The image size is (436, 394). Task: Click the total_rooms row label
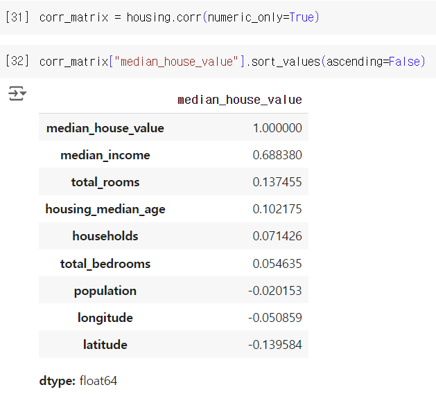pyautogui.click(x=105, y=182)
